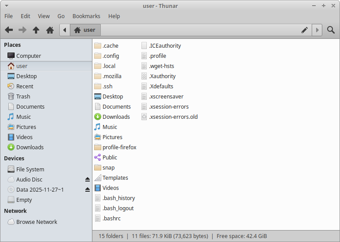Open Pictures in the sidebar
Image resolution: width=340 pixels, height=242 pixels.
pos(46,127)
